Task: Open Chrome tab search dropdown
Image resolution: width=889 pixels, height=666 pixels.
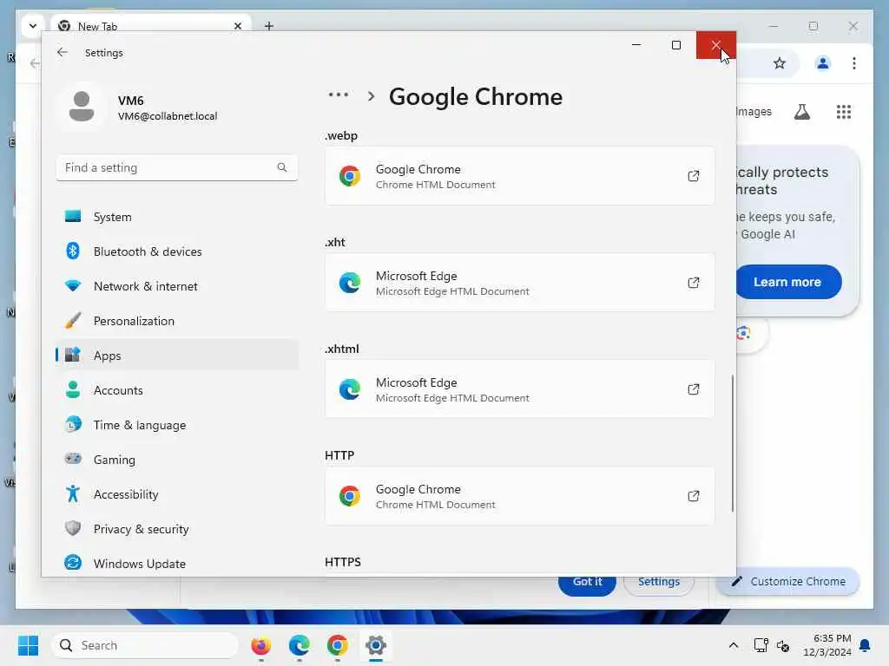Action: click(33, 25)
